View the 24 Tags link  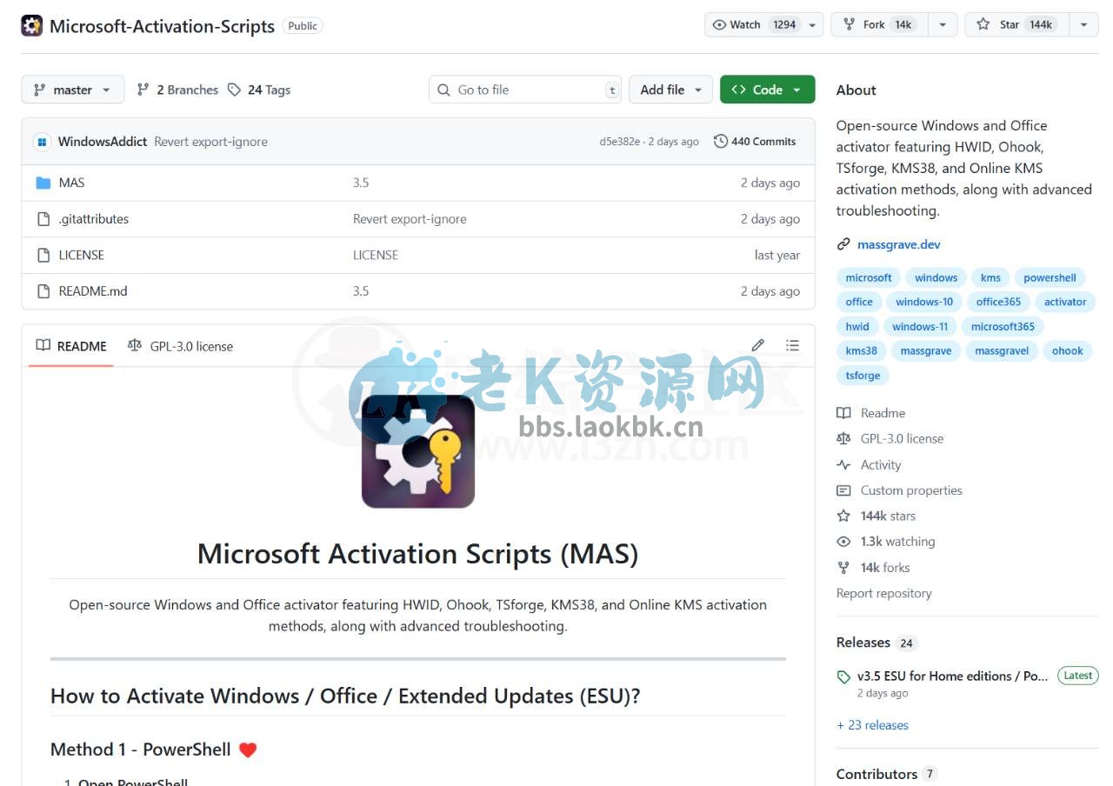[x=259, y=90]
